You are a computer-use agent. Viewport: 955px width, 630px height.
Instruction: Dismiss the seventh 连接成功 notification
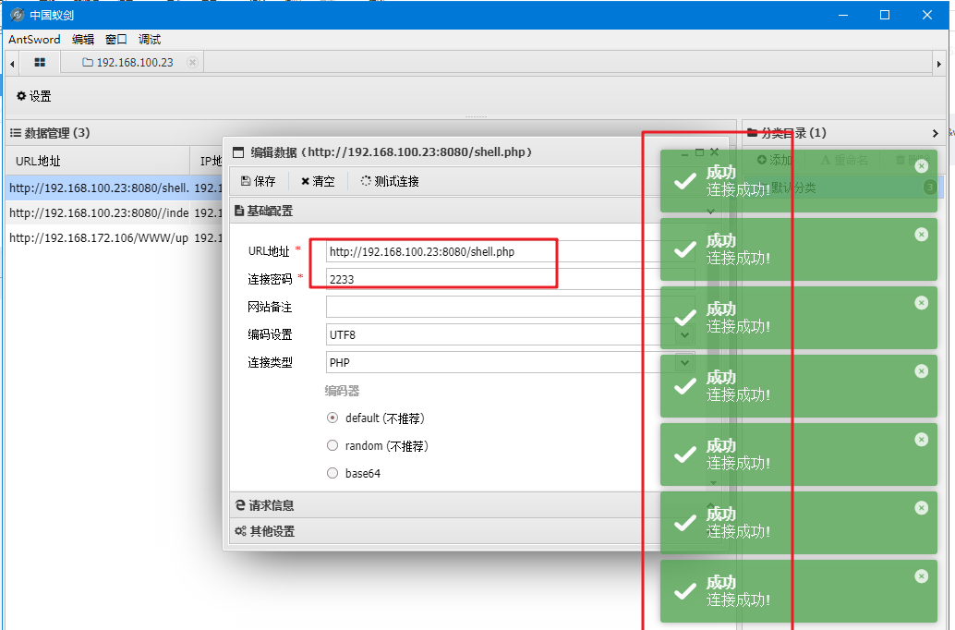tap(922, 575)
